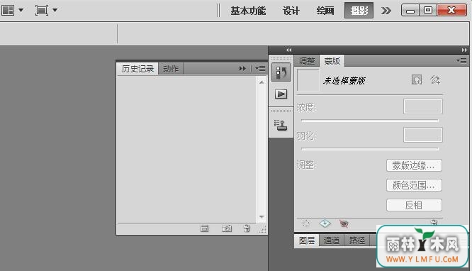The height and width of the screenshot is (271, 472).
Task: Add a vector mask icon
Action: point(435,80)
